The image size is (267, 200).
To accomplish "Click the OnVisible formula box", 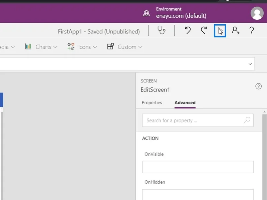I will [x=198, y=167].
